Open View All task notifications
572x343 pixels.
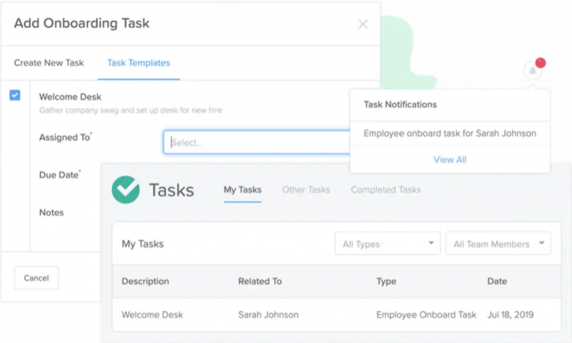(x=449, y=159)
